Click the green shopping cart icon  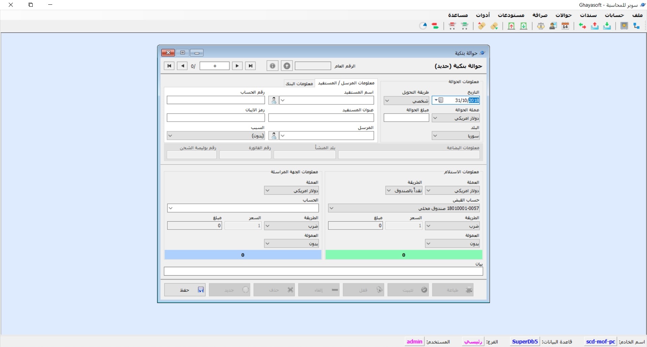tap(465, 26)
